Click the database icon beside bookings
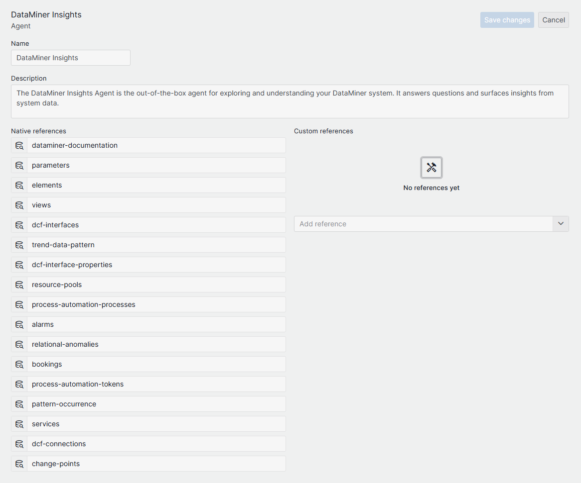 (x=19, y=364)
